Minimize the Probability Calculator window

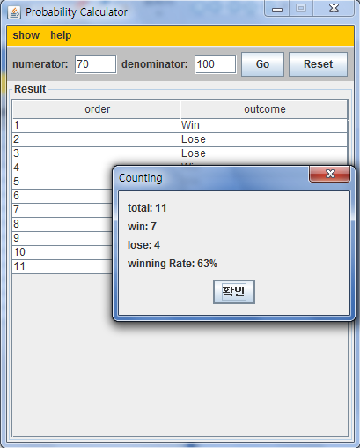click(x=277, y=9)
